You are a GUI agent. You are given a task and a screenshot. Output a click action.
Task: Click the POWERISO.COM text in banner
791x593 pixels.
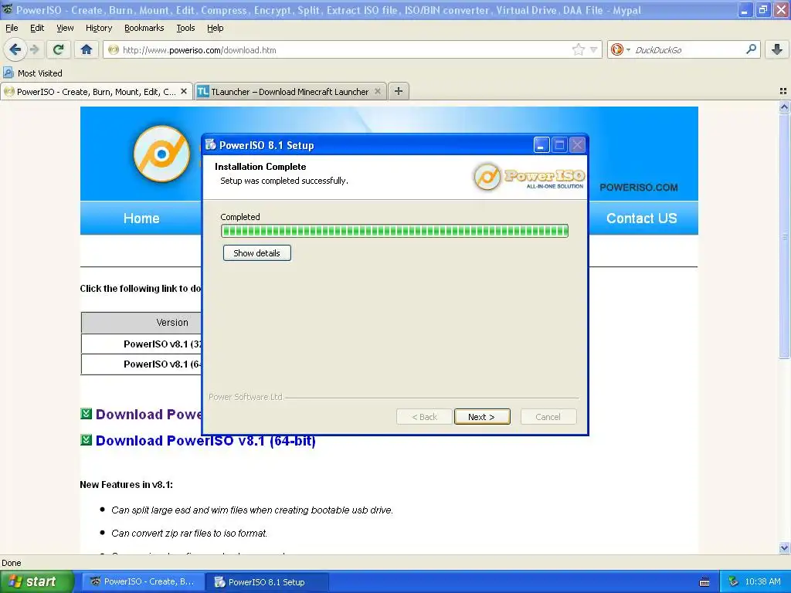coord(639,187)
